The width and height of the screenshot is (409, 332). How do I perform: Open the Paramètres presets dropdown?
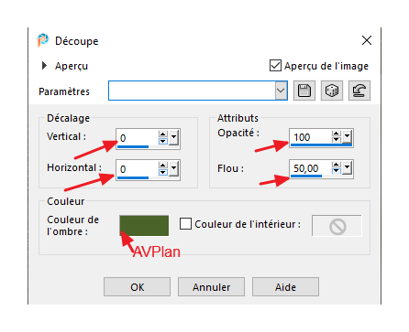[x=281, y=91]
